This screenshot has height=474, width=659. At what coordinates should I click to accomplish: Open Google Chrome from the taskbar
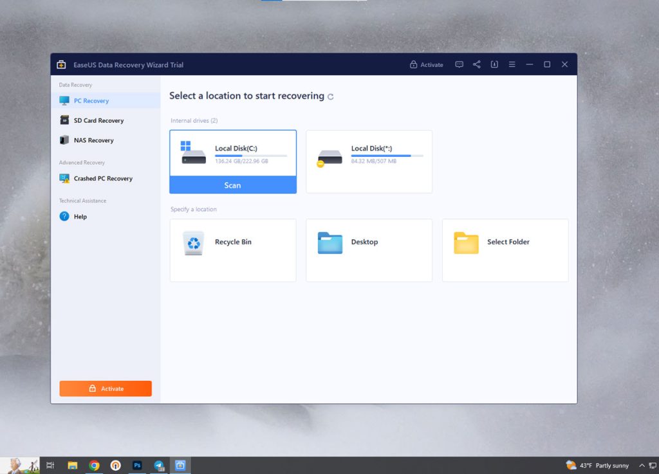94,465
